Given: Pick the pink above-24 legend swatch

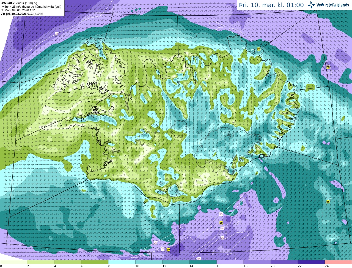Looking at the screenshot, I should [x=338, y=262].
